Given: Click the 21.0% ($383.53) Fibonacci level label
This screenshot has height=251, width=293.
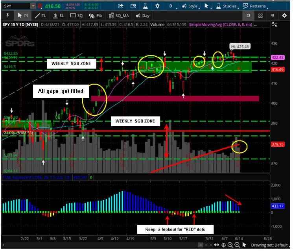Looking at the screenshot, I should point(18,133).
